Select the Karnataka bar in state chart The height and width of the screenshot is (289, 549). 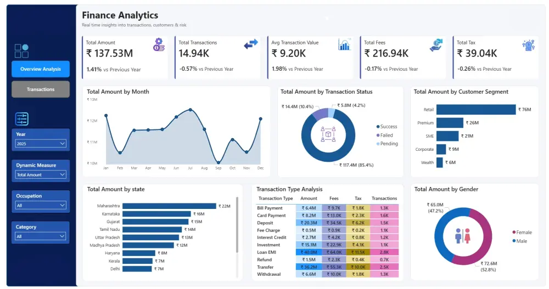click(x=156, y=214)
